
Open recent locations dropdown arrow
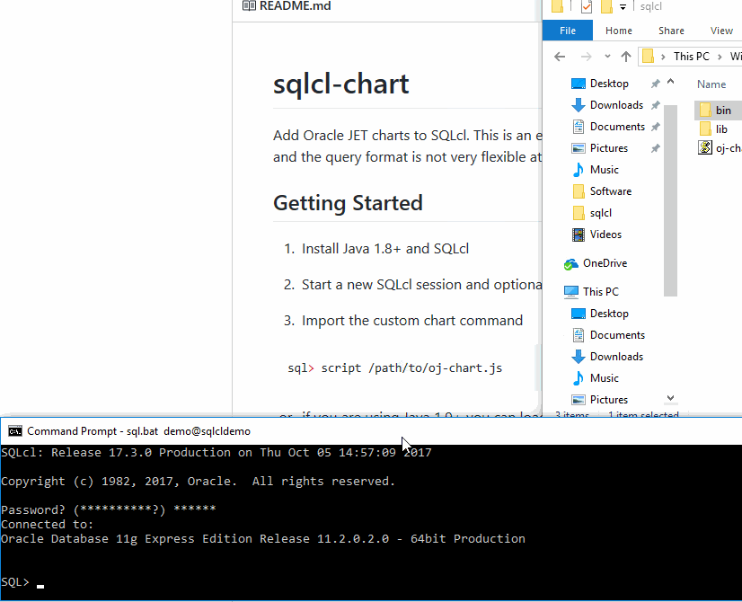pyautogui.click(x=607, y=57)
